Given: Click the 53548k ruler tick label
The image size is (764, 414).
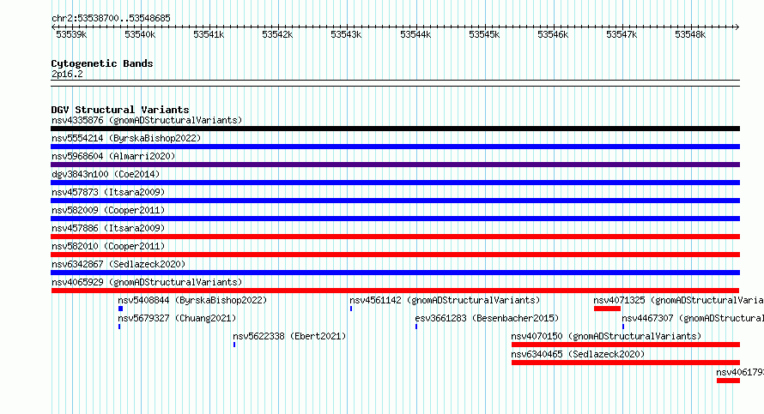Looking at the screenshot, I should coord(690,34).
